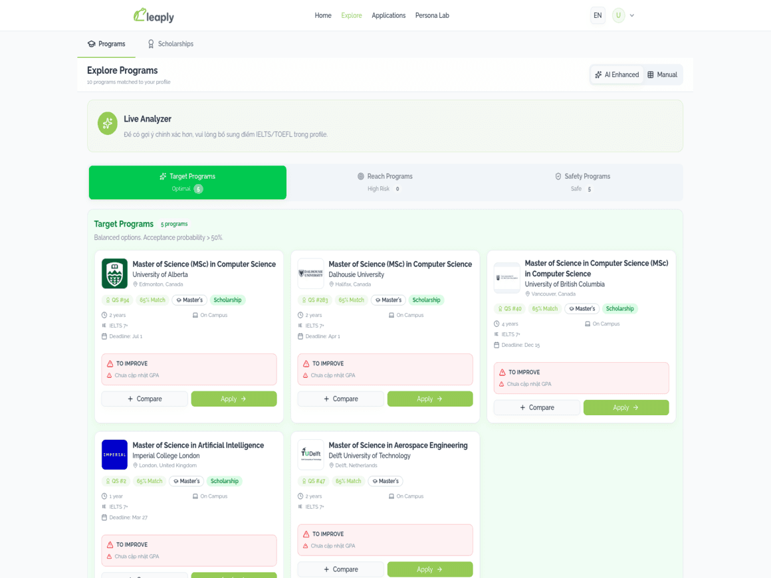Screen dimensions: 771x578
Task: Click the Dalhousie University logo
Action: click(310, 274)
